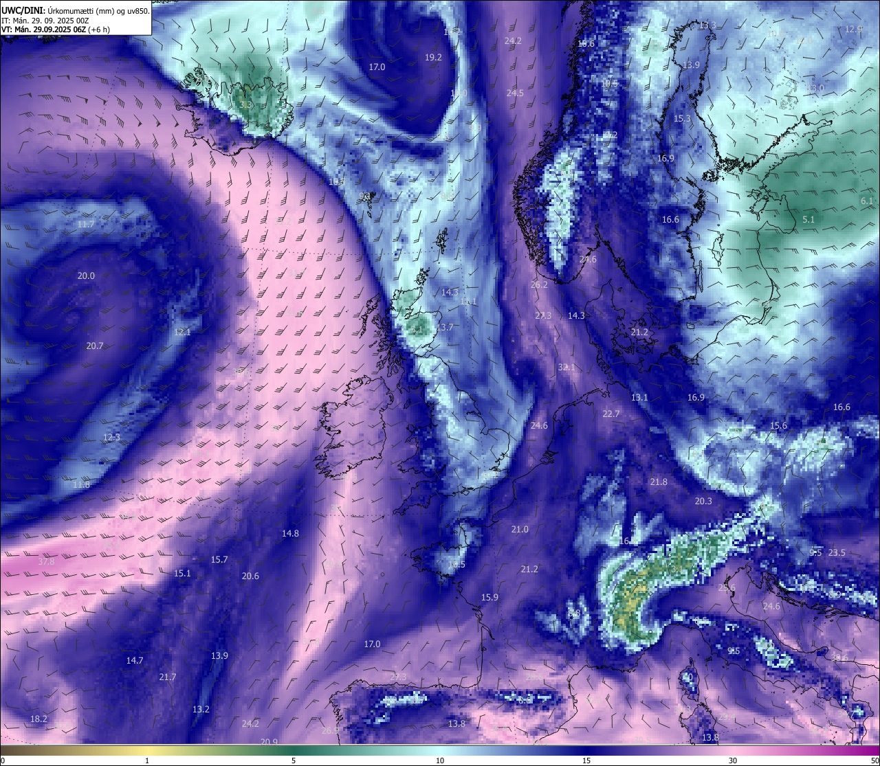Click the 5.1 value in the green area
The width and height of the screenshot is (880, 766).
(808, 220)
